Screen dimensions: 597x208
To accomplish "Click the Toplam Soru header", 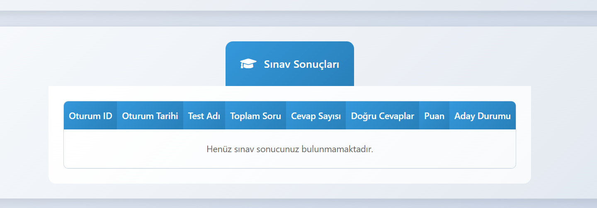I will 255,116.
